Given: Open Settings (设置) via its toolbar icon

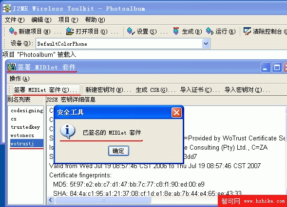Looking at the screenshot, I should click(x=131, y=31).
